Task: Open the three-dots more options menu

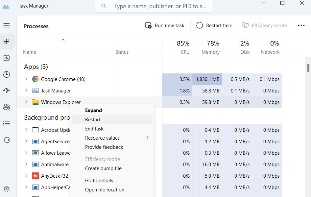Action: 301,25
